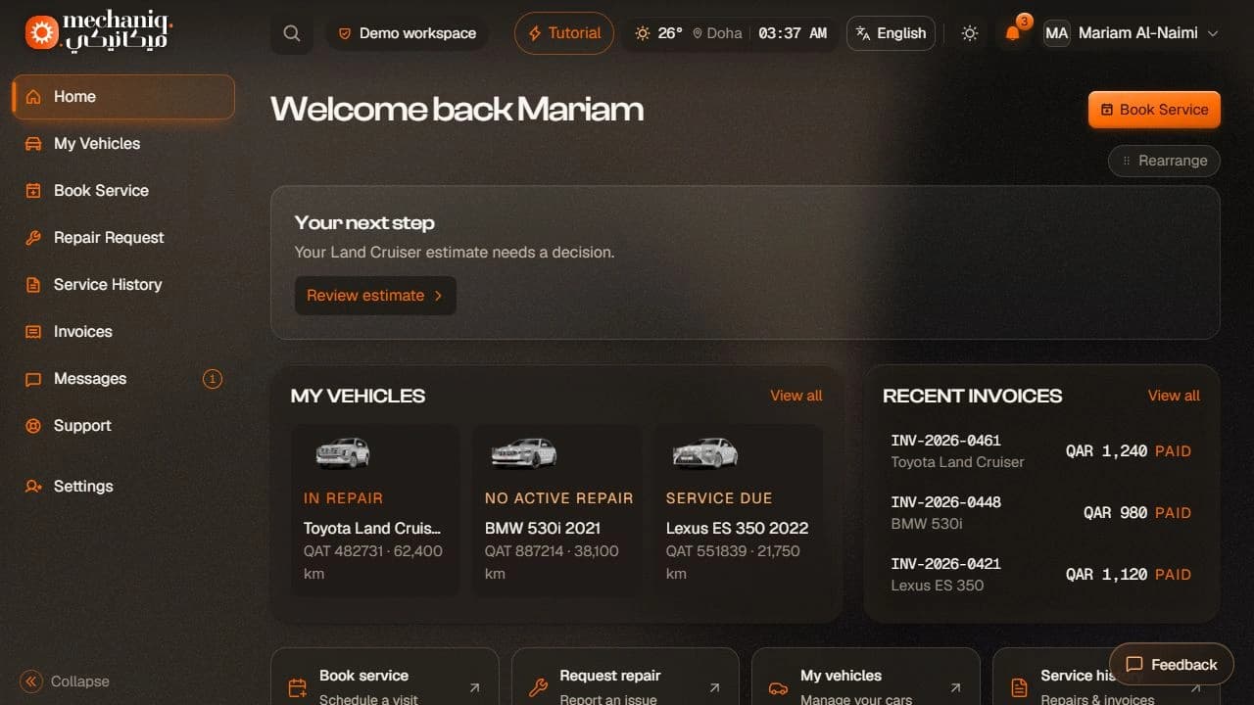Open the Demo workspace selector

407,33
